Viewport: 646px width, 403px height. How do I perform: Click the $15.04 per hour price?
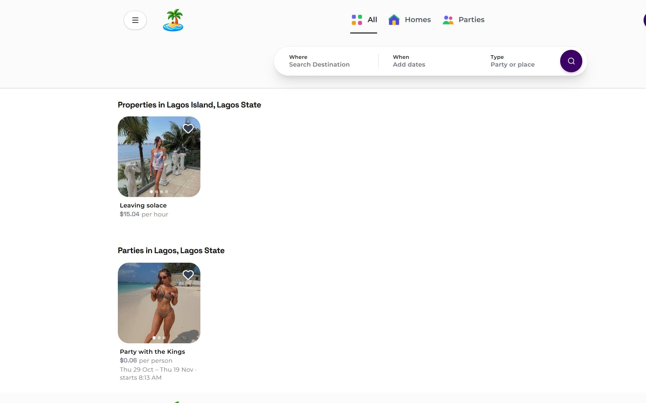pyautogui.click(x=144, y=214)
